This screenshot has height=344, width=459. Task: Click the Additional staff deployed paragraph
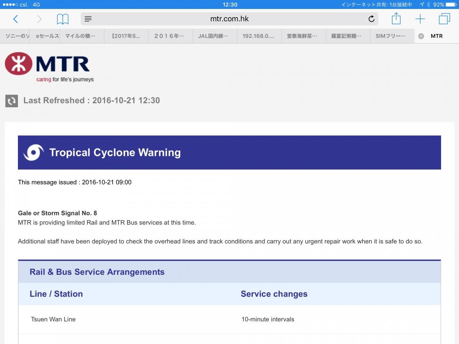point(220,242)
